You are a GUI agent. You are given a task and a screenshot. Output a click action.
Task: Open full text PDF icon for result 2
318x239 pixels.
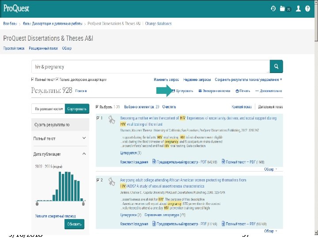coord(223,224)
